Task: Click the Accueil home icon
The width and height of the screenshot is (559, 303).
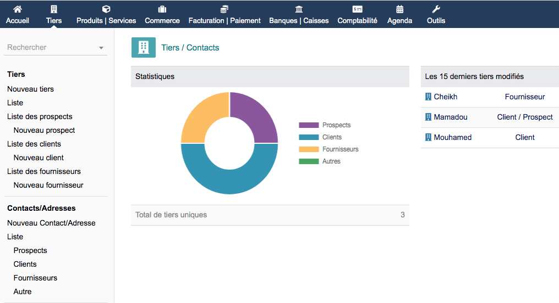Action: point(17,9)
